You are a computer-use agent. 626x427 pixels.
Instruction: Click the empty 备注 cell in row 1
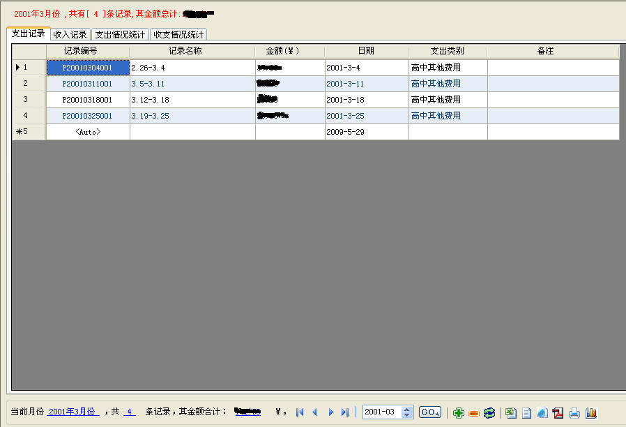[x=554, y=68]
